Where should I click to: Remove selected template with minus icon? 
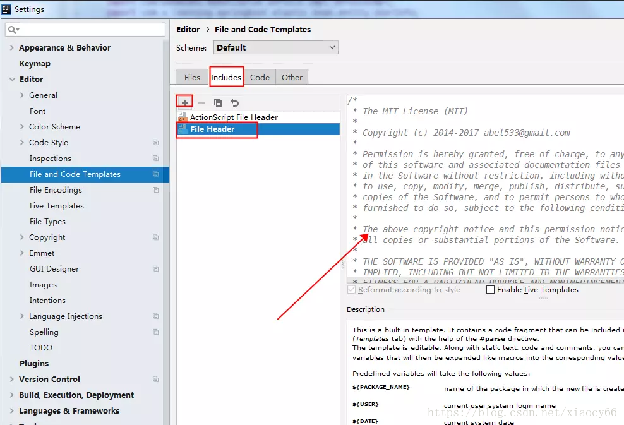click(x=201, y=103)
